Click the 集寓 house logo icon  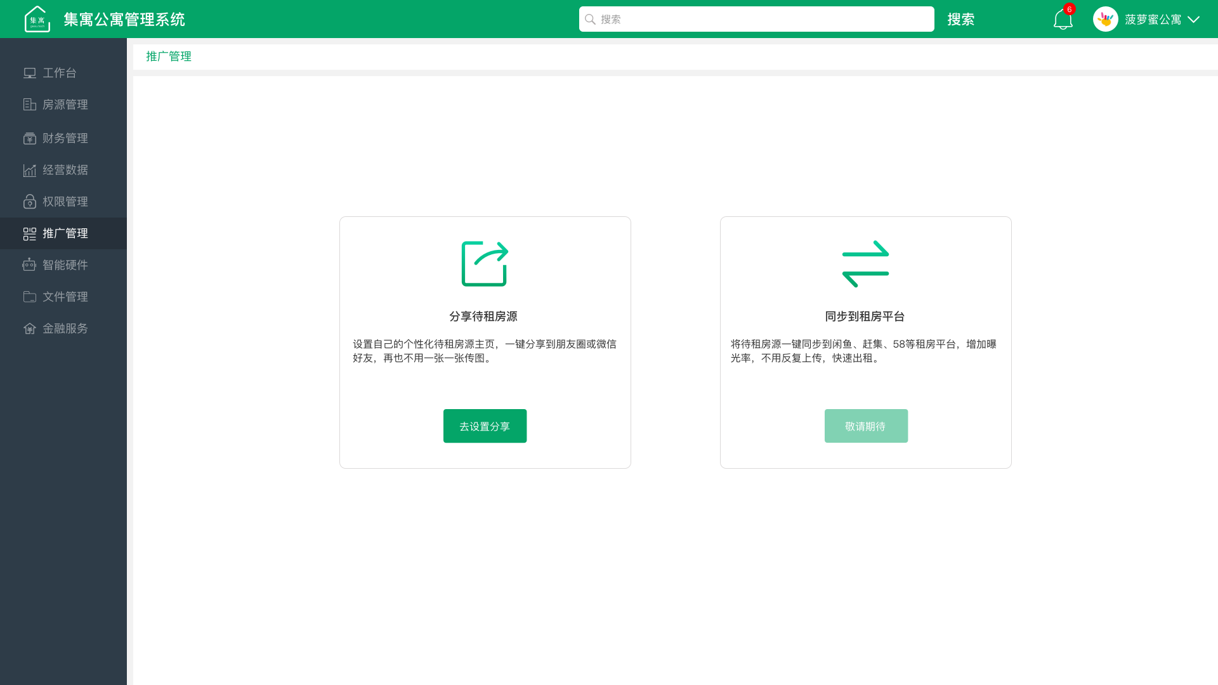pyautogui.click(x=37, y=19)
